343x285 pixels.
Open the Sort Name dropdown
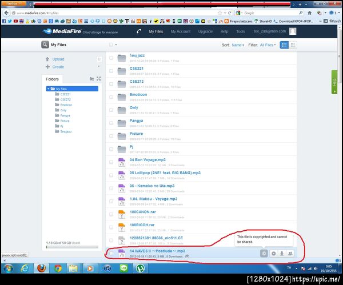[238, 45]
